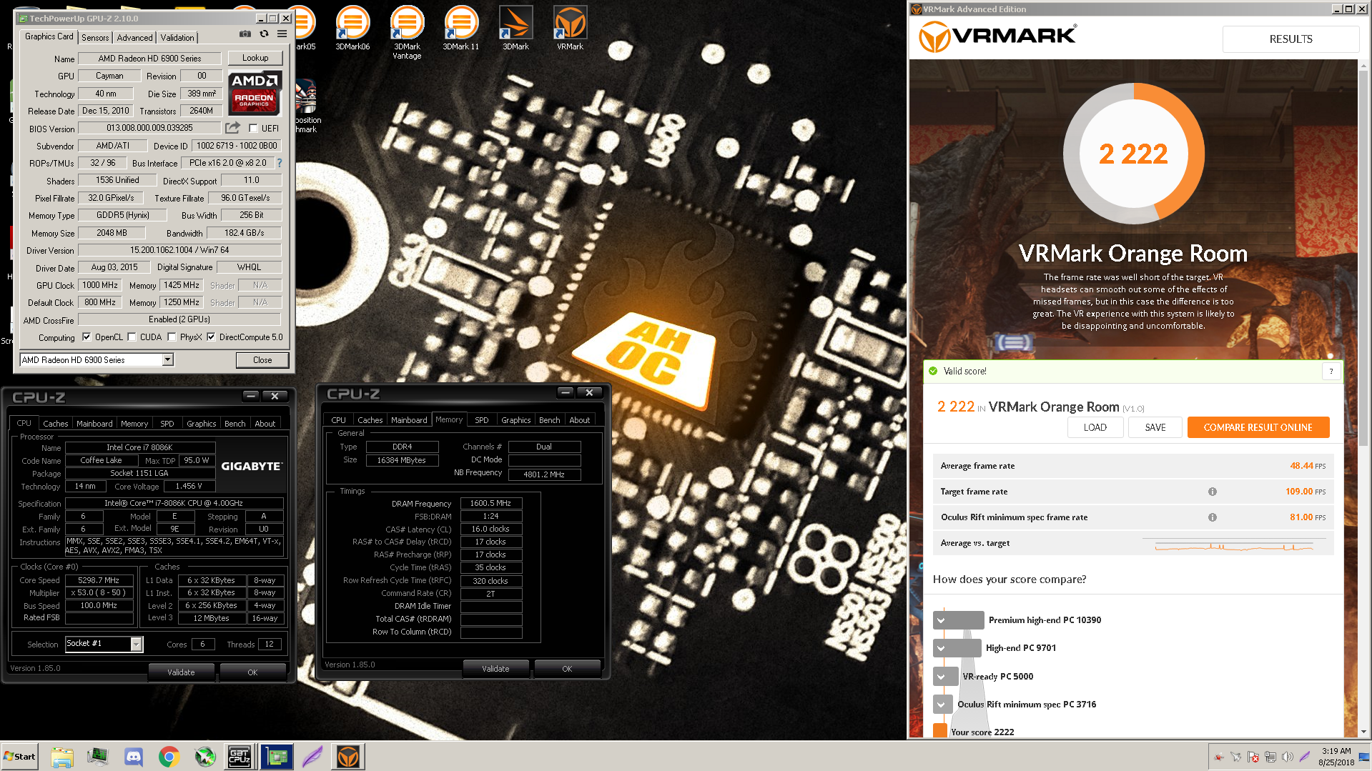Take a GPU-Z screenshot with the camera icon
This screenshot has height=771, width=1372.
[245, 34]
